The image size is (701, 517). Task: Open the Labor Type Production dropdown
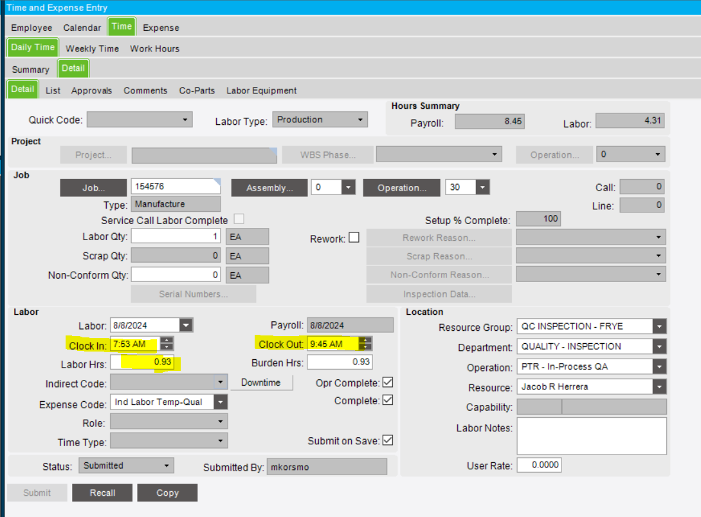pos(360,120)
